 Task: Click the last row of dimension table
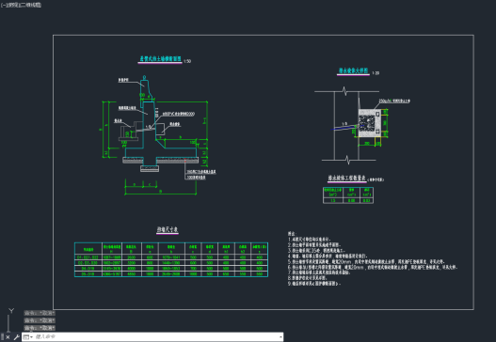click(171, 274)
